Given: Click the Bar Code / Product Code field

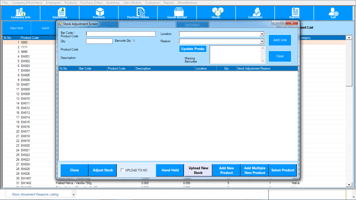Looking at the screenshot, I should pyautogui.click(x=121, y=34).
